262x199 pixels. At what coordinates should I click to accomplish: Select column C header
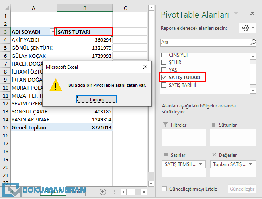point(125,8)
